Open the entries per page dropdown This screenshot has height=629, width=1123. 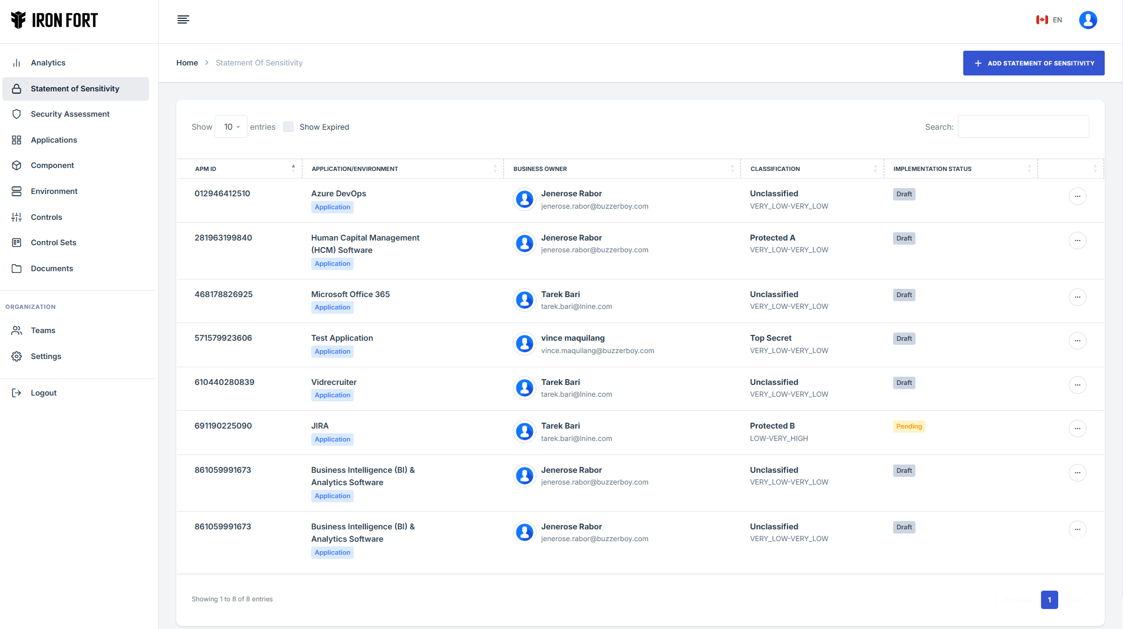coord(231,127)
